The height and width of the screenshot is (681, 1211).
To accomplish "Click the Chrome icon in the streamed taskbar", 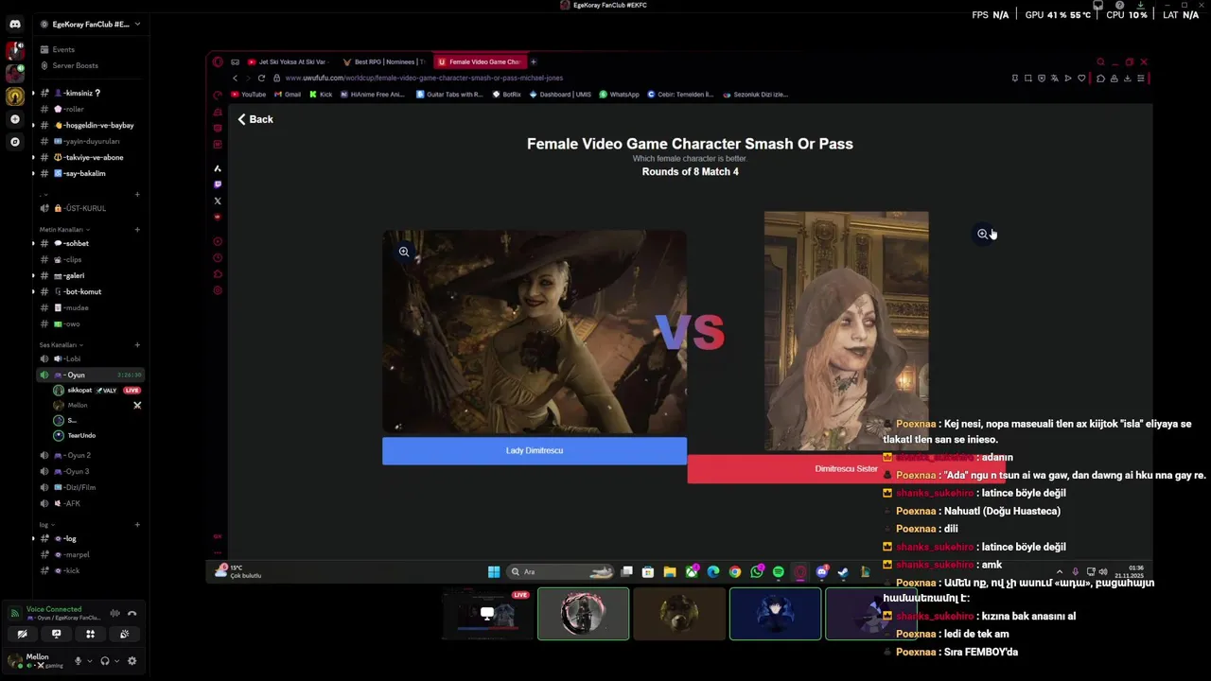I will pyautogui.click(x=735, y=571).
